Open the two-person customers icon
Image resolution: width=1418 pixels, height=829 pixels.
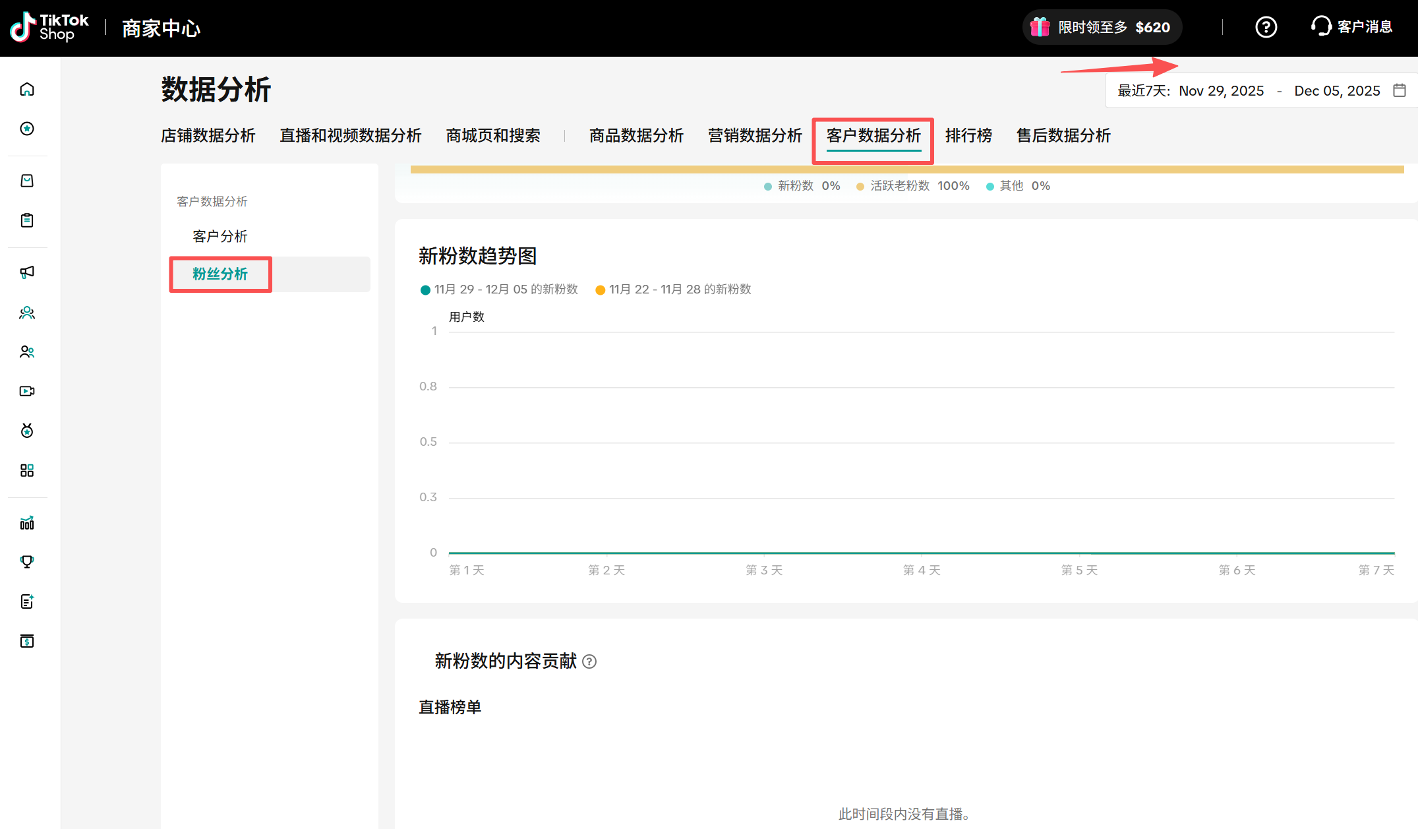[27, 352]
